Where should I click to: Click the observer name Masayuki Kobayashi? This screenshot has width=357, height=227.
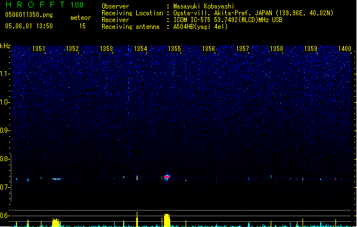[x=204, y=6]
